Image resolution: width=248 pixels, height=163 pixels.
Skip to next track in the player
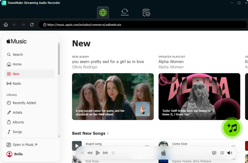tap(105, 153)
